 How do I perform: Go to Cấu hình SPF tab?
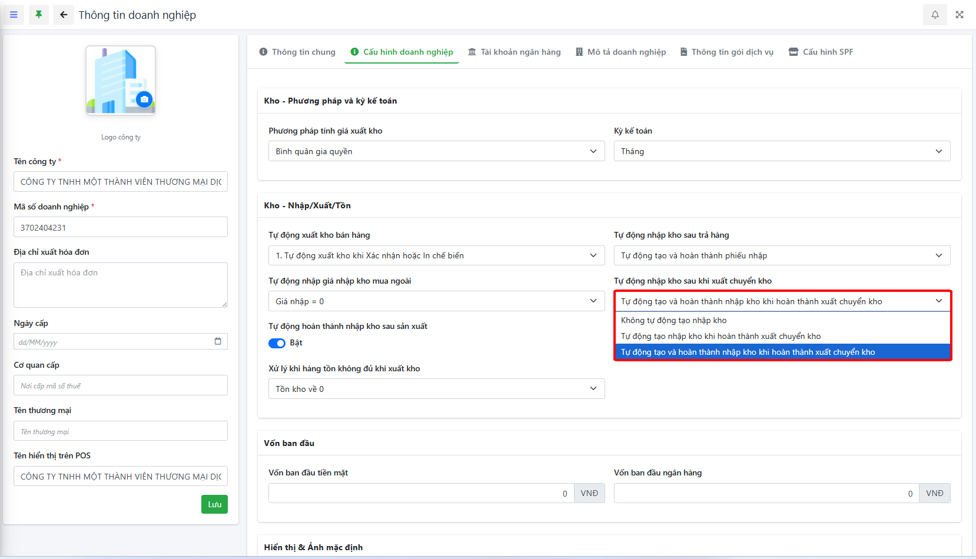click(x=821, y=52)
